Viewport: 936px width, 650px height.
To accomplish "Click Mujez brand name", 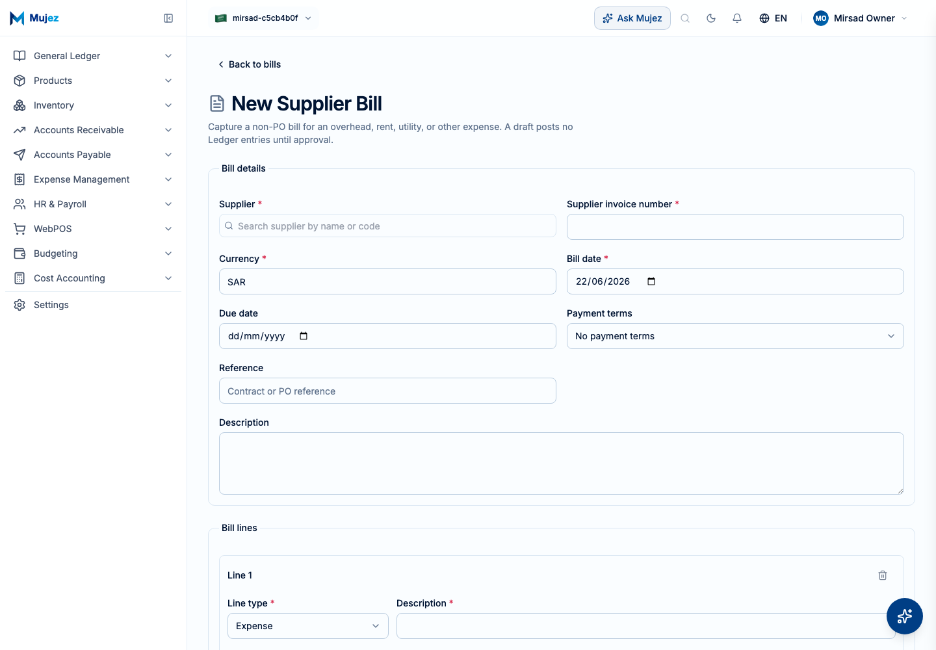I will click(44, 18).
